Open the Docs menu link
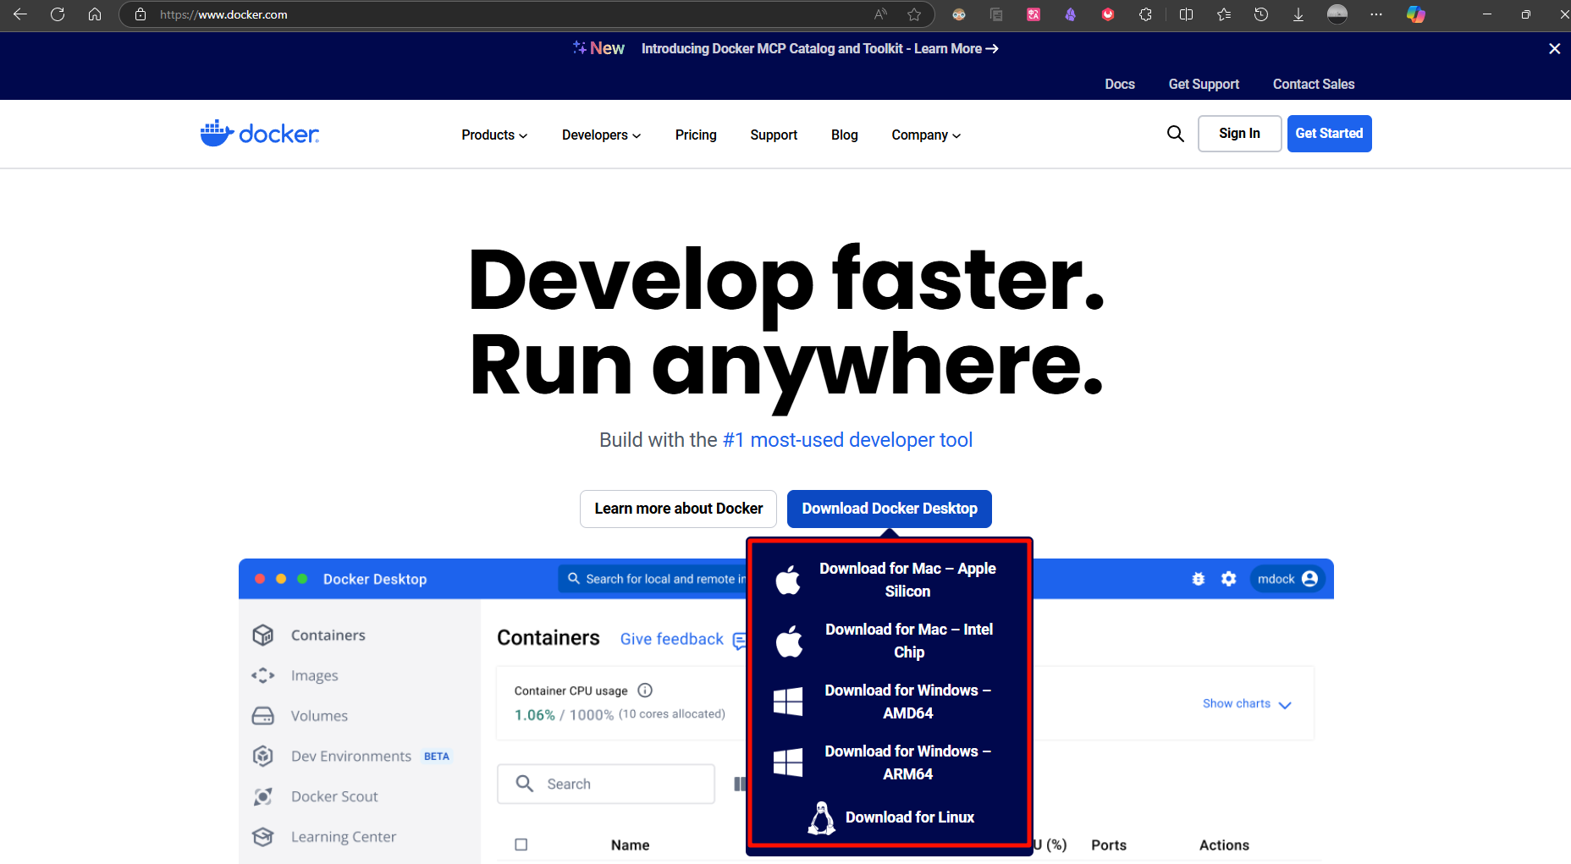 click(x=1119, y=84)
